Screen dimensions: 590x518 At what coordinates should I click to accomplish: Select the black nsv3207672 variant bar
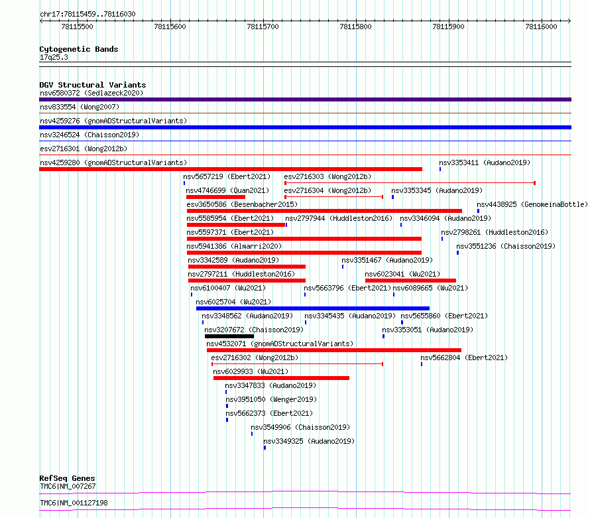click(x=229, y=336)
